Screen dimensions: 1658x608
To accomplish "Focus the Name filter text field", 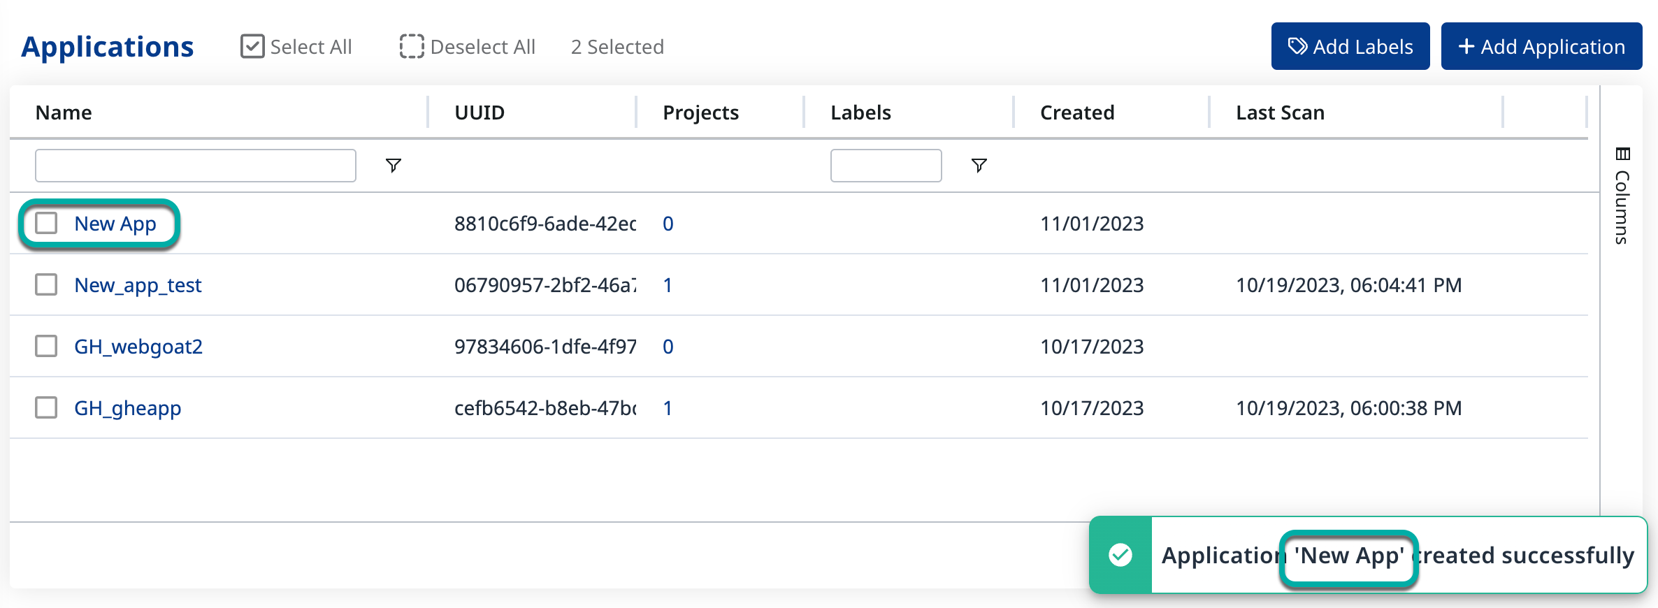I will point(196,166).
